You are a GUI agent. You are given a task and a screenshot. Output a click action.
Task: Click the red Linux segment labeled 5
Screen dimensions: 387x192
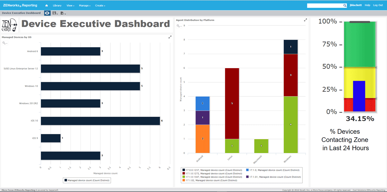(232, 104)
